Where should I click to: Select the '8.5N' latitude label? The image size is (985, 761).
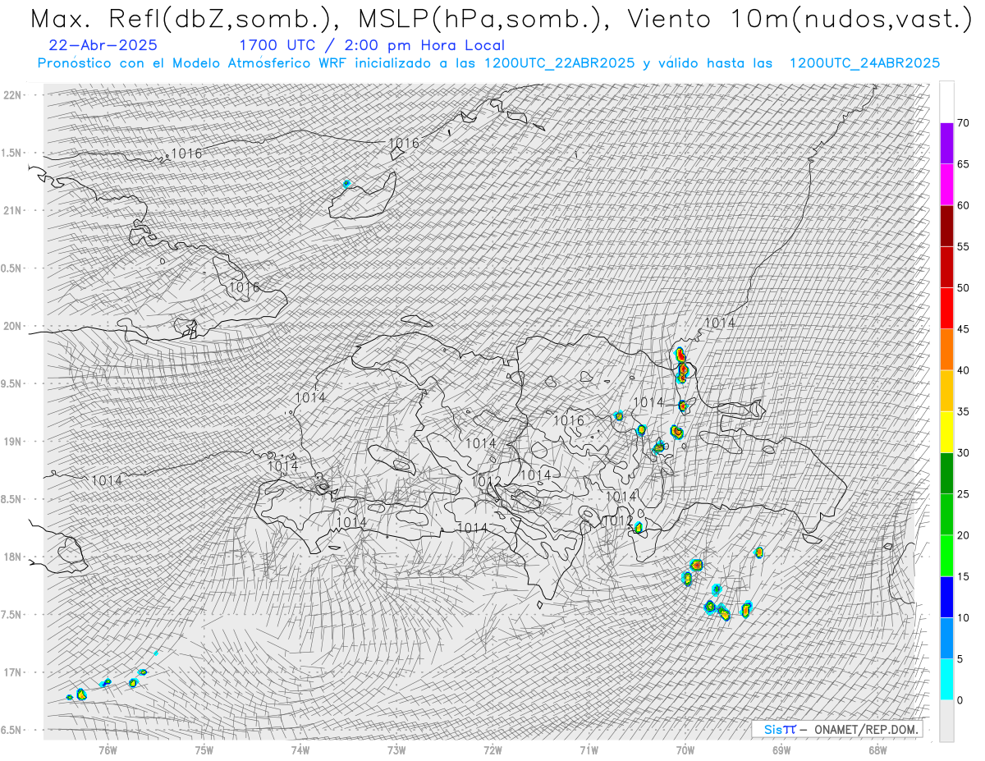pyautogui.click(x=12, y=499)
